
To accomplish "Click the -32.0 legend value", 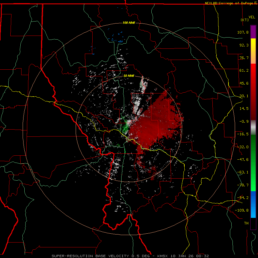I will click(x=243, y=147).
